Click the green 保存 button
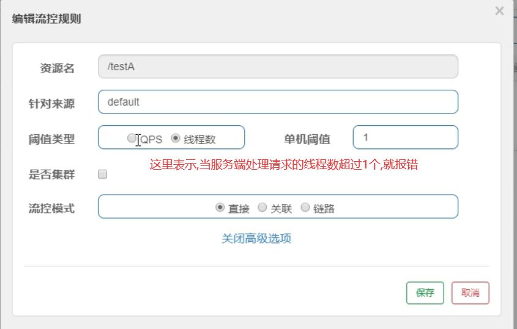The height and width of the screenshot is (329, 517). pyautogui.click(x=425, y=293)
